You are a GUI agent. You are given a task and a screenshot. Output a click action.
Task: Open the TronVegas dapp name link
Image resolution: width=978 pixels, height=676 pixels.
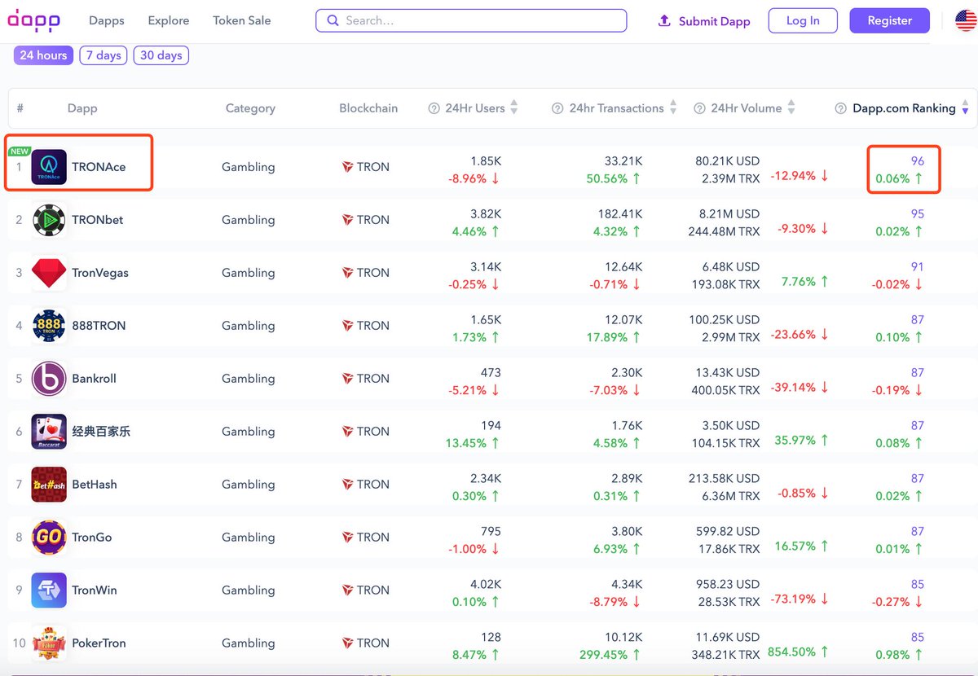[x=100, y=273]
